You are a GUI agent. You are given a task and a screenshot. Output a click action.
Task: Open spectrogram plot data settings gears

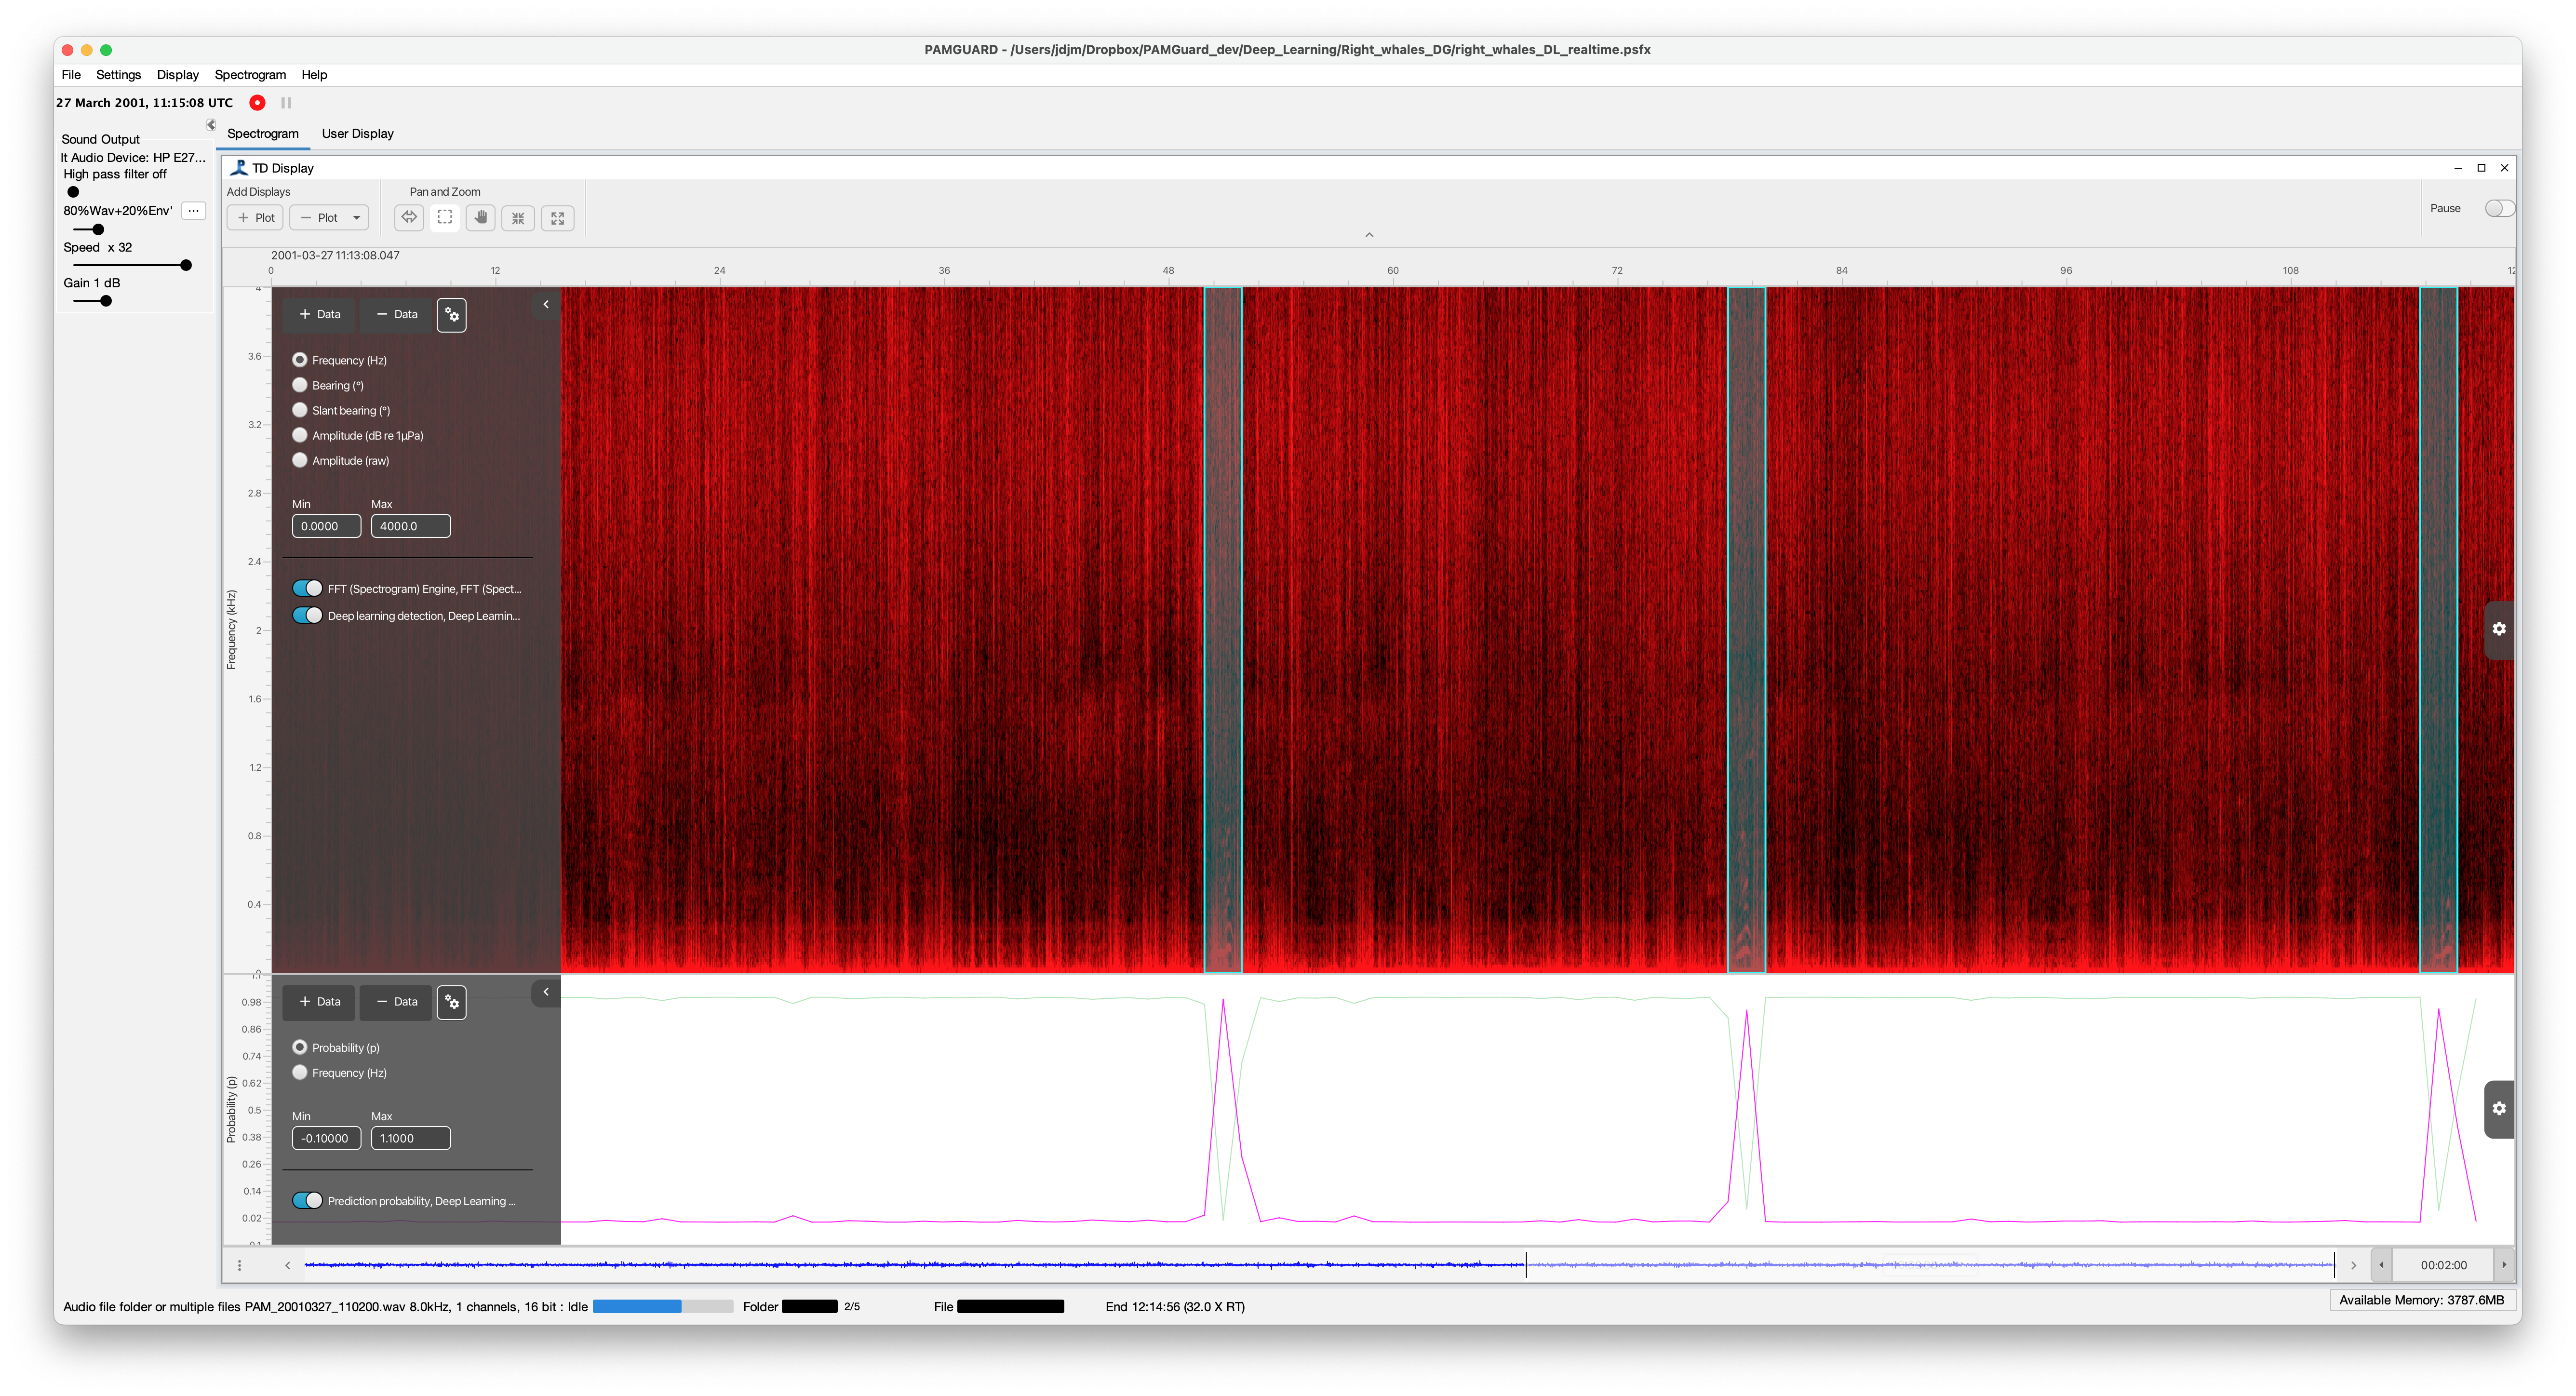click(452, 314)
